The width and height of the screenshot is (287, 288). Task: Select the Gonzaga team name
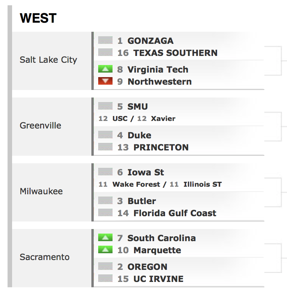(150, 41)
